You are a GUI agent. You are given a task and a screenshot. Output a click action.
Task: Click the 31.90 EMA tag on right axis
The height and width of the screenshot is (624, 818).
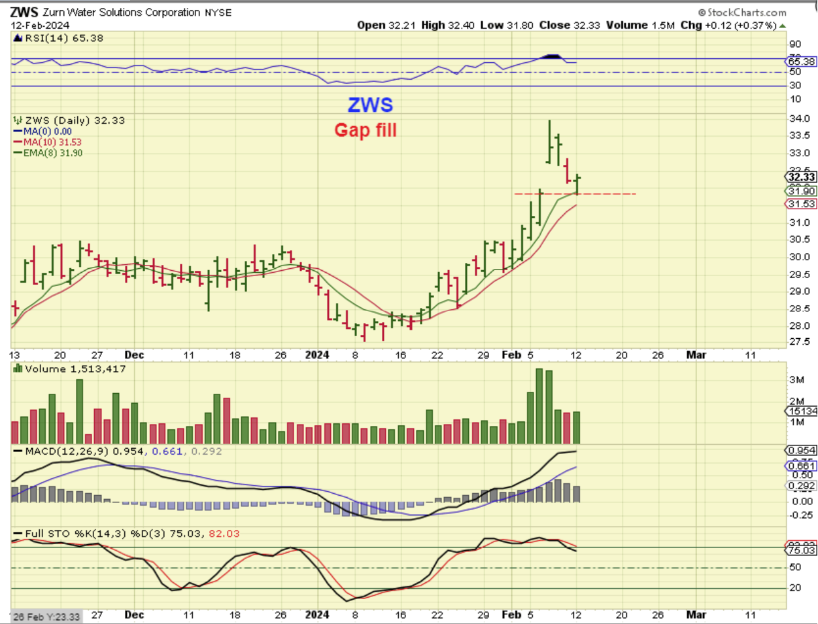point(802,191)
